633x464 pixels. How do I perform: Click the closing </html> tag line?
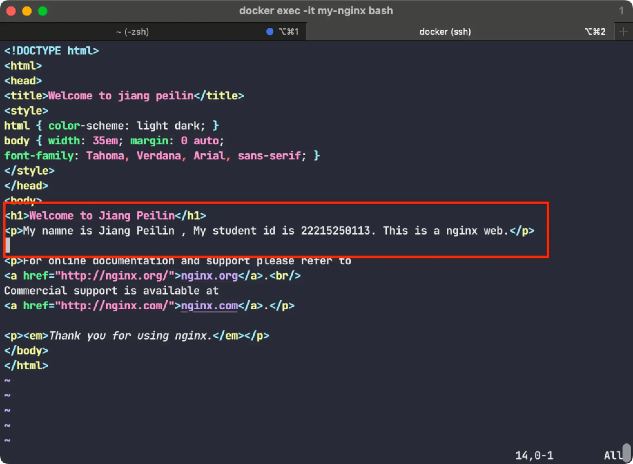pos(26,366)
